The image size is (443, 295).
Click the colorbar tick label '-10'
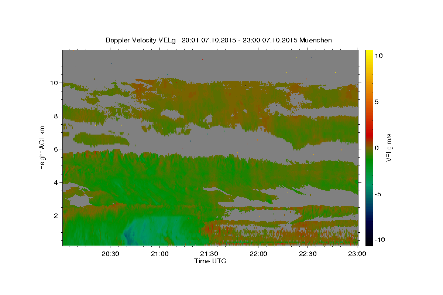coord(380,240)
